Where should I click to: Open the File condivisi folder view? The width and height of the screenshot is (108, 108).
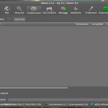(49, 10)
